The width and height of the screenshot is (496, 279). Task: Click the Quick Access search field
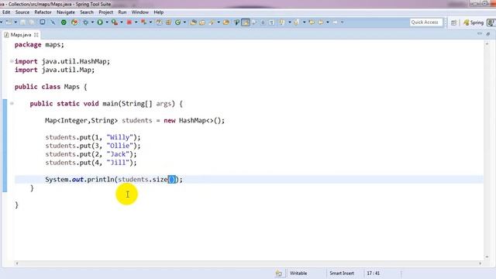tap(425, 22)
